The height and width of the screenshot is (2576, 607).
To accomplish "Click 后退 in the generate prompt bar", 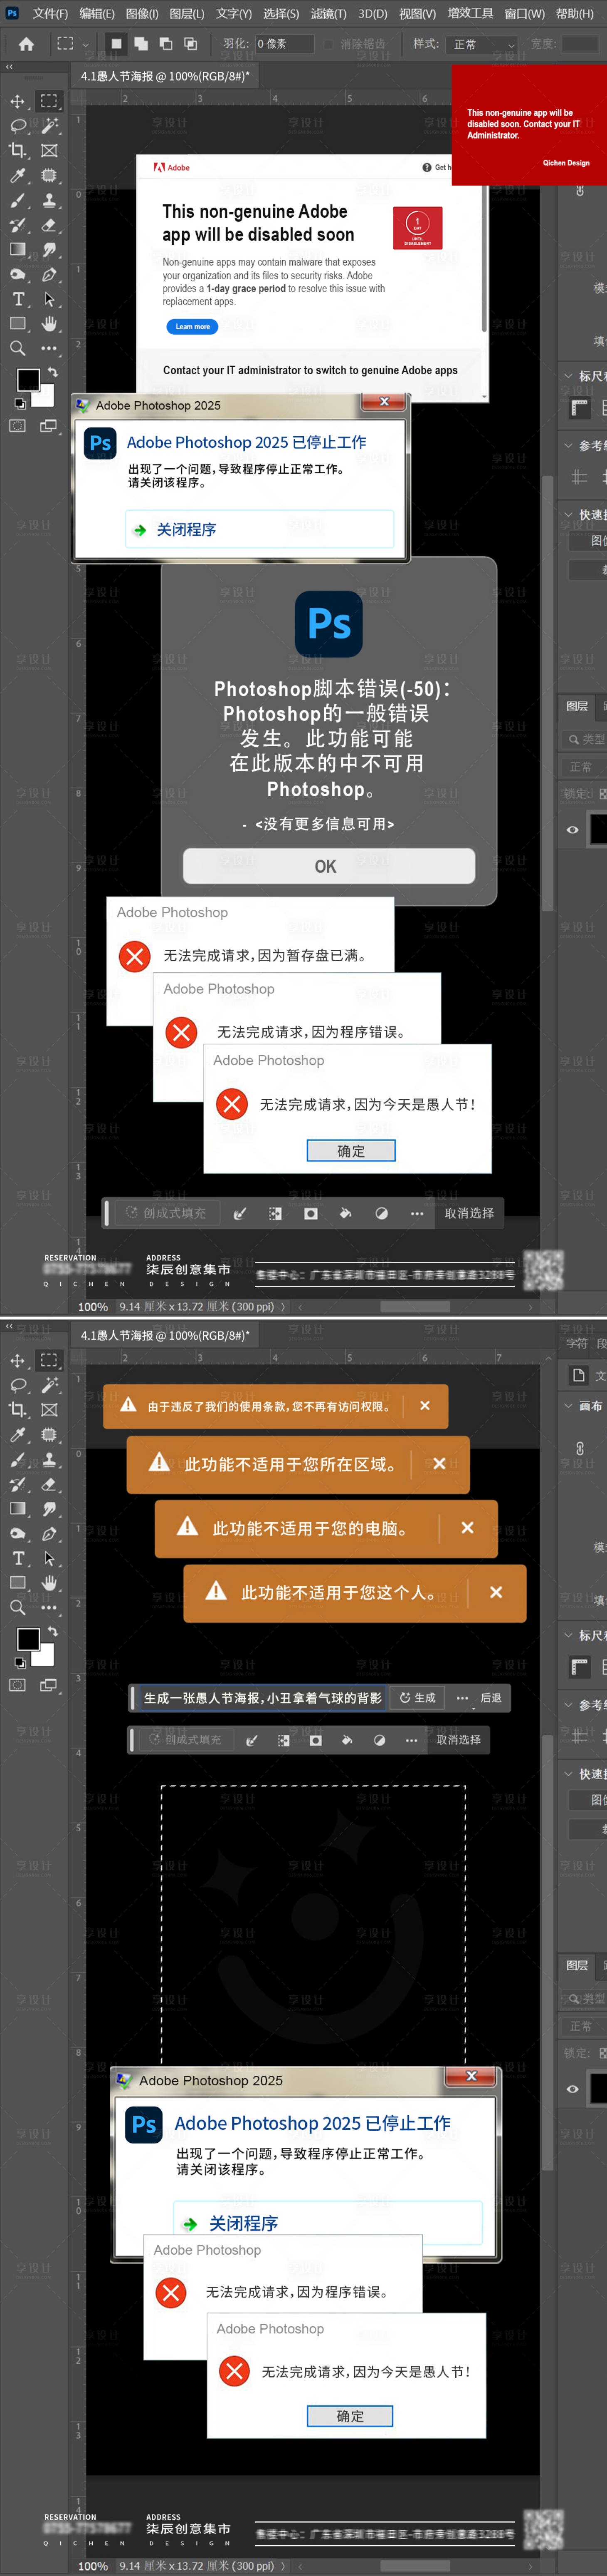I will 491,1699.
